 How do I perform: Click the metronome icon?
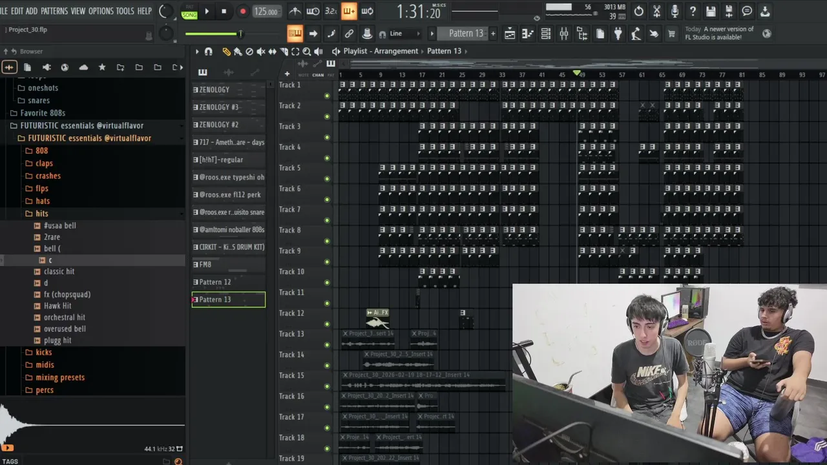(295, 11)
